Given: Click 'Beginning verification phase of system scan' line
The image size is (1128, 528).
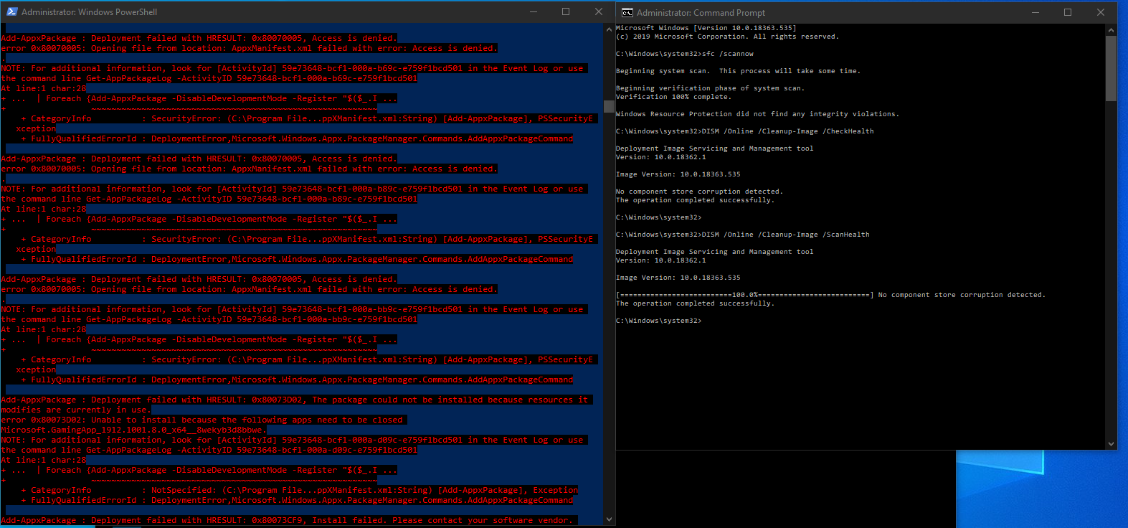Looking at the screenshot, I should point(710,88).
